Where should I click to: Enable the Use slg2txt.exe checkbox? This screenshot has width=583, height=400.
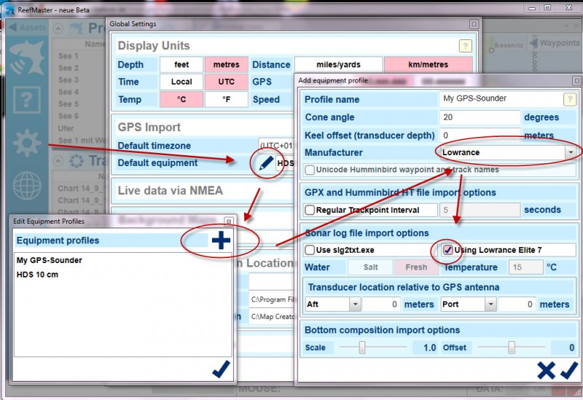click(x=310, y=250)
